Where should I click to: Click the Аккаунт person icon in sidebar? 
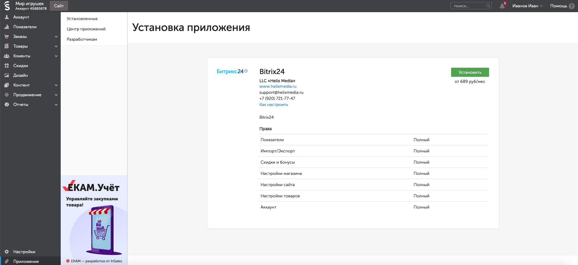[x=7, y=17]
